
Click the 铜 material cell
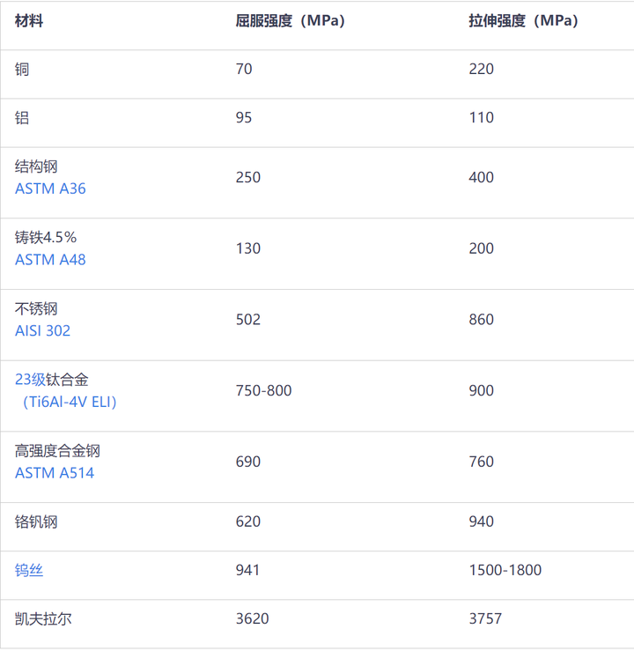(x=22, y=69)
